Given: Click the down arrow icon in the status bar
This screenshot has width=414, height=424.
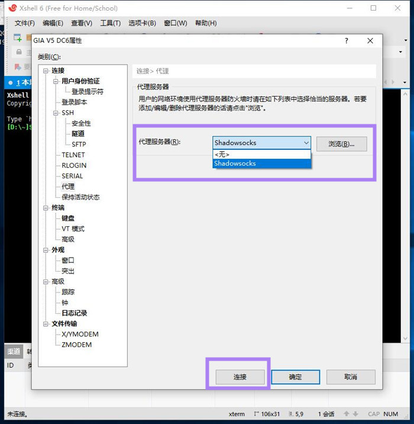Looking at the screenshot, I should coord(355,414).
